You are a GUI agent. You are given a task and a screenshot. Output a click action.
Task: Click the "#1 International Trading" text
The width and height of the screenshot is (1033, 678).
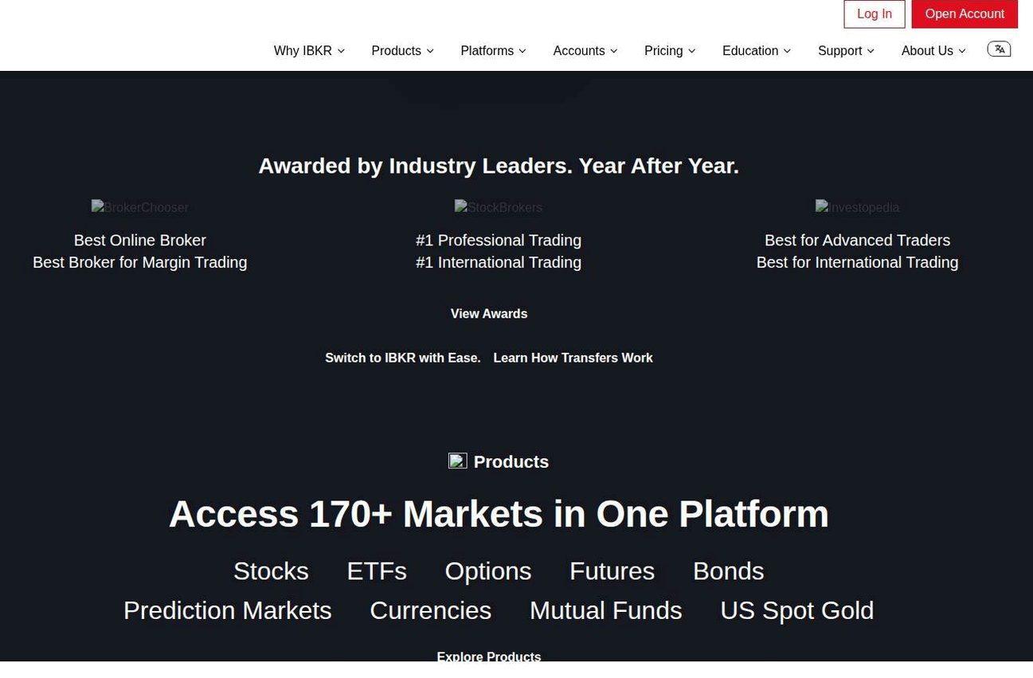click(499, 262)
